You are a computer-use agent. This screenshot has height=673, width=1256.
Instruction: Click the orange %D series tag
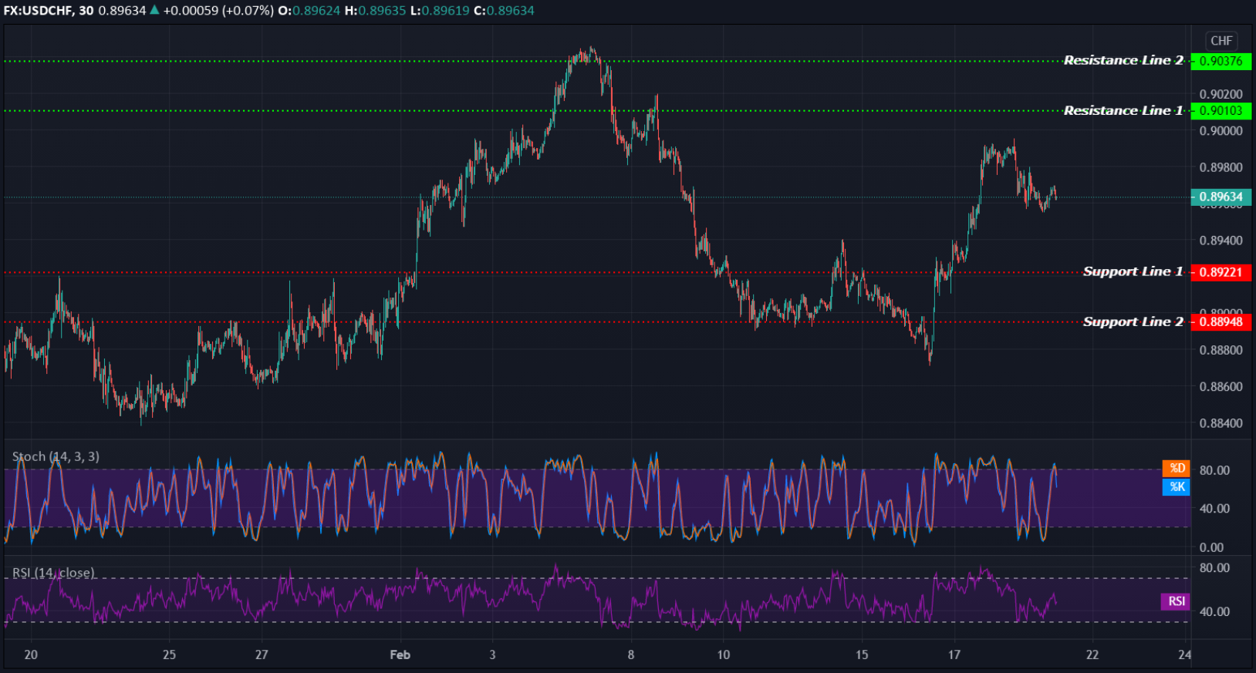[x=1177, y=469]
